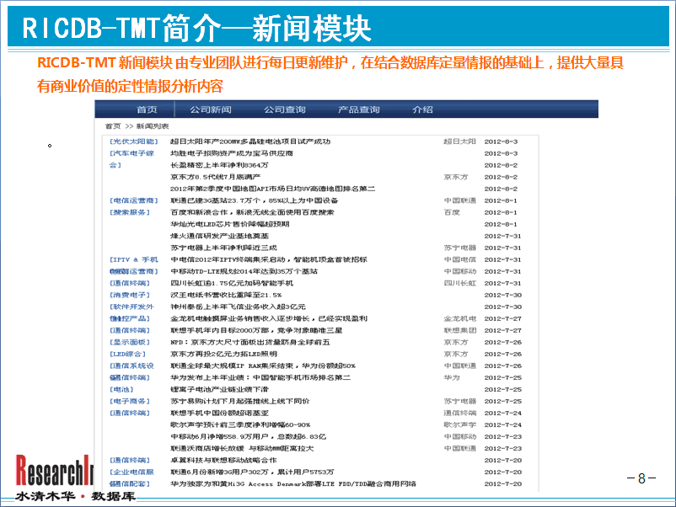Open news 超日太阳年产200MW多晶硅电池项目试产成功
676x507 pixels.
[250, 141]
